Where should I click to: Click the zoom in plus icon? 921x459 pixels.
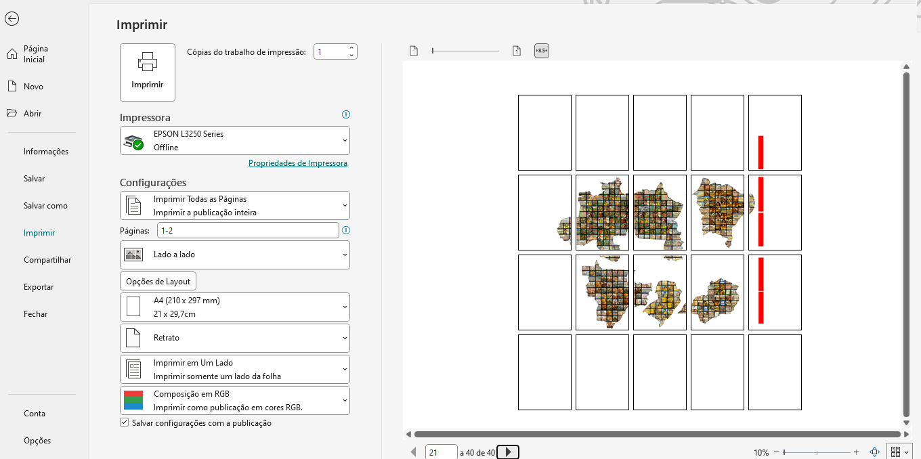click(x=857, y=452)
